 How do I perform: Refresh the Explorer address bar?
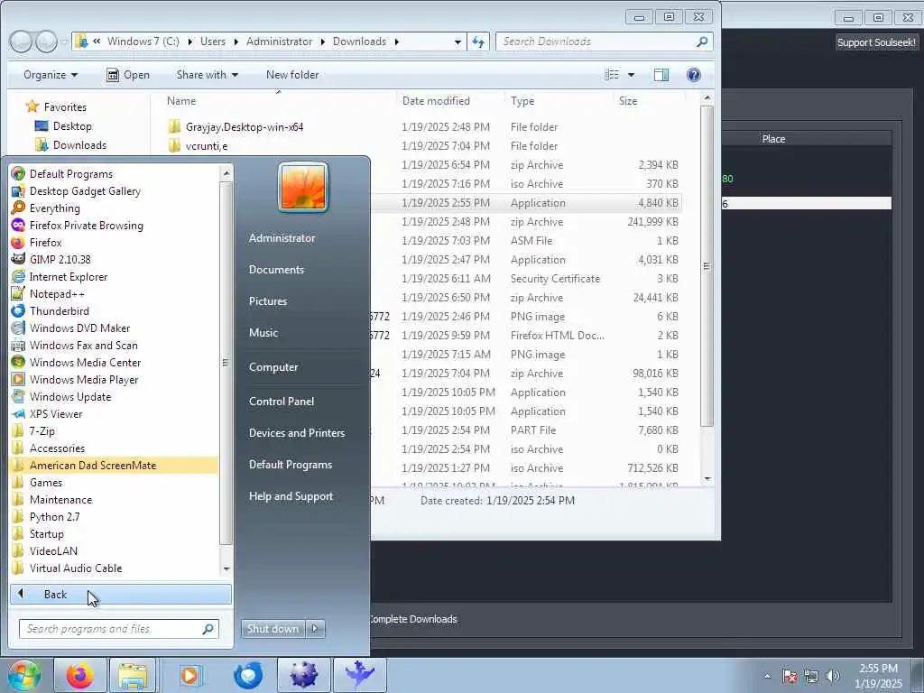click(x=478, y=42)
